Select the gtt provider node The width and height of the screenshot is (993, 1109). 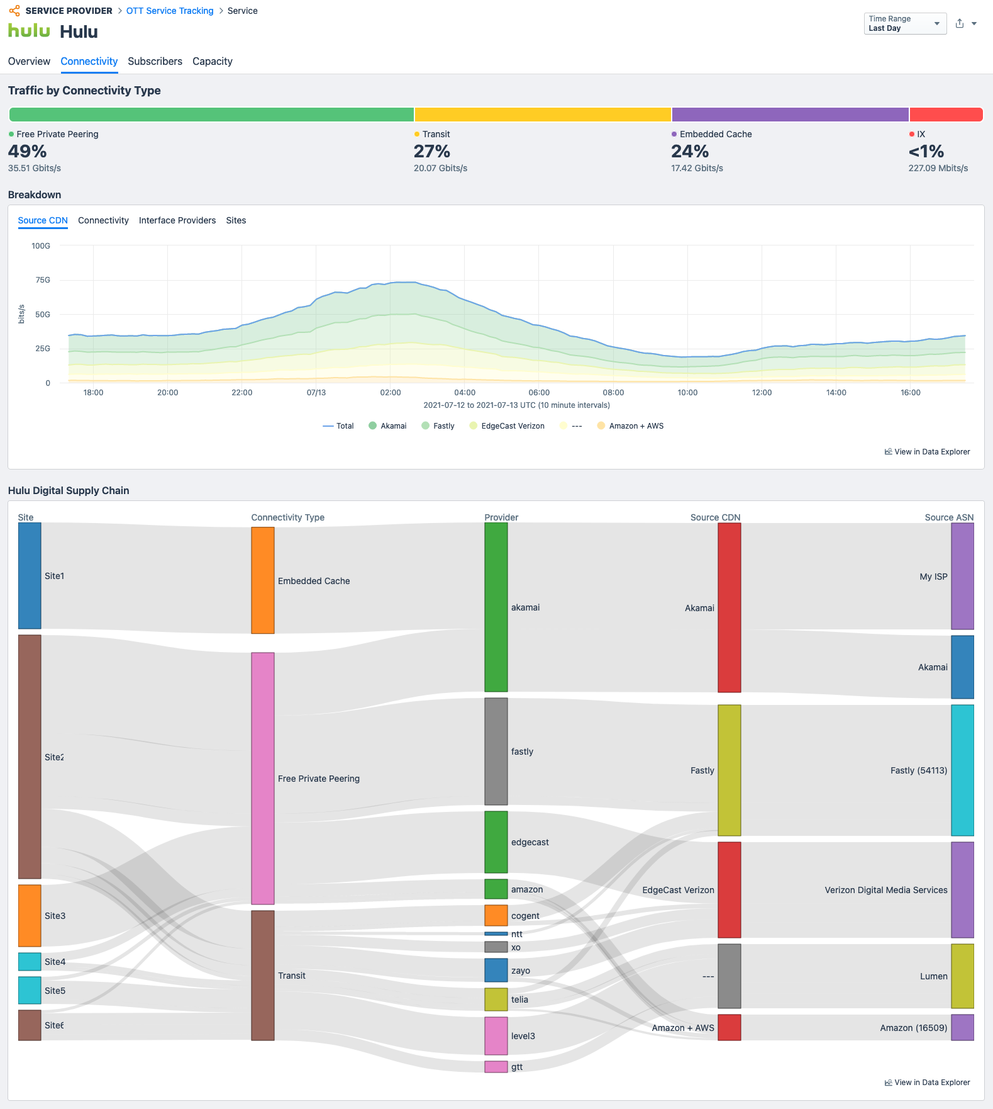tap(496, 1067)
